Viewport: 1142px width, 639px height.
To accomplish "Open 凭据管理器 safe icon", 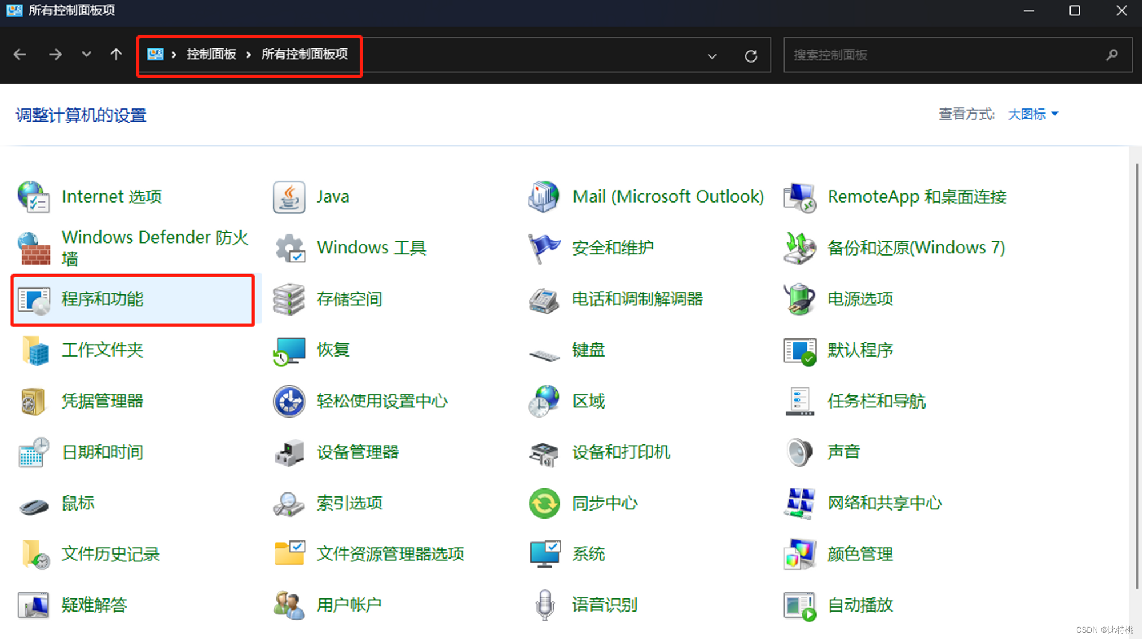I will coord(33,401).
